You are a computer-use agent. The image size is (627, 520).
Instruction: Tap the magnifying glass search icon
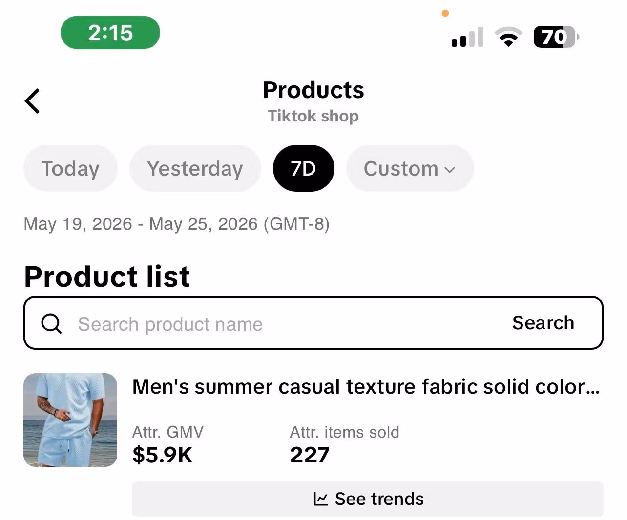coord(51,323)
